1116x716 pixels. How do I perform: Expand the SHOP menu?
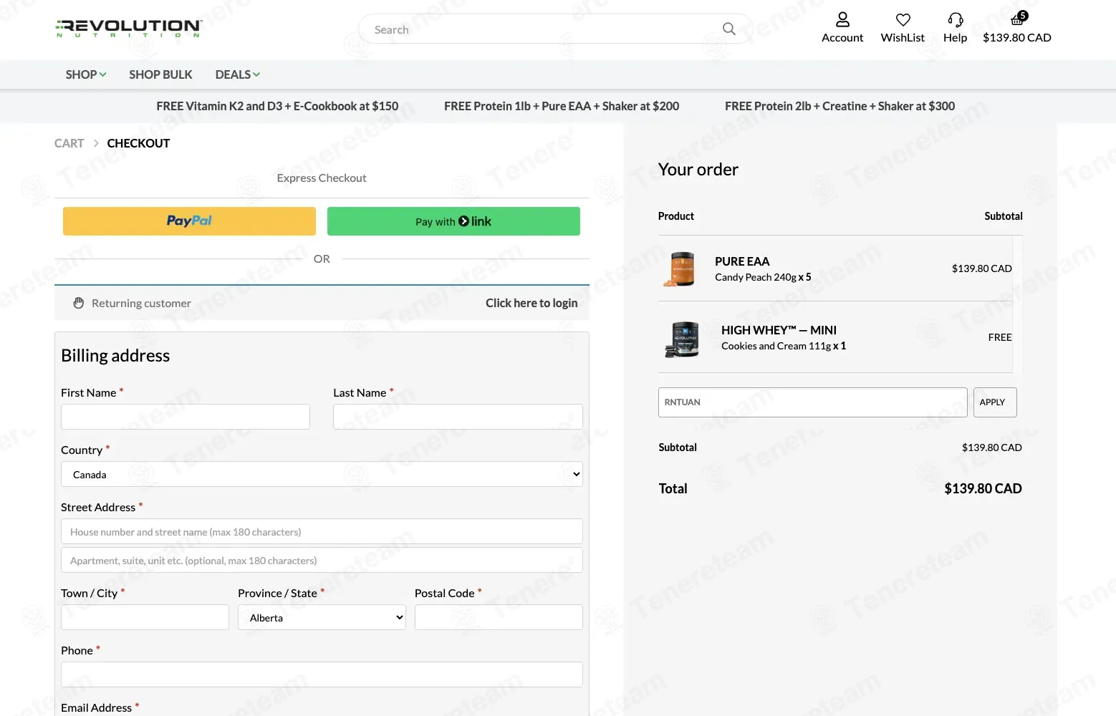coord(86,74)
